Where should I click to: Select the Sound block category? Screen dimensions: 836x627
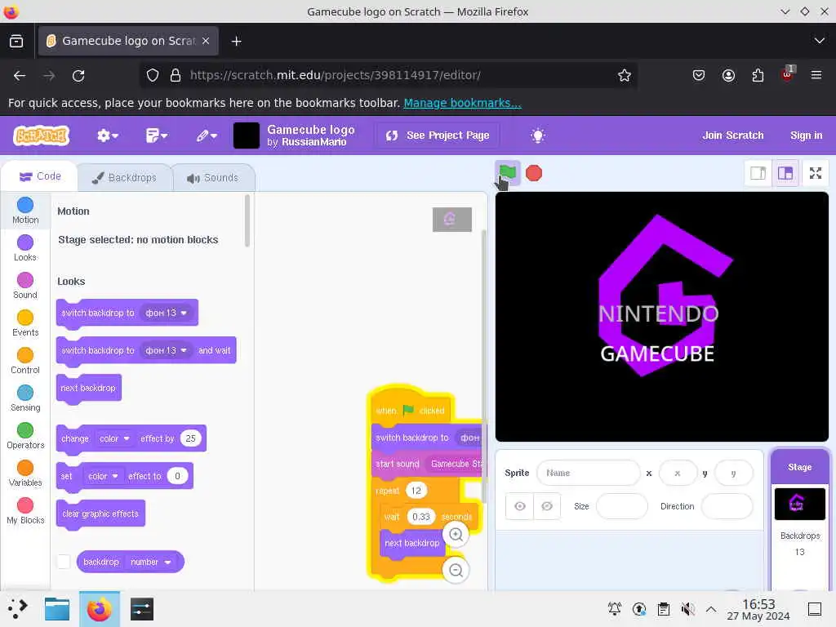pyautogui.click(x=25, y=287)
